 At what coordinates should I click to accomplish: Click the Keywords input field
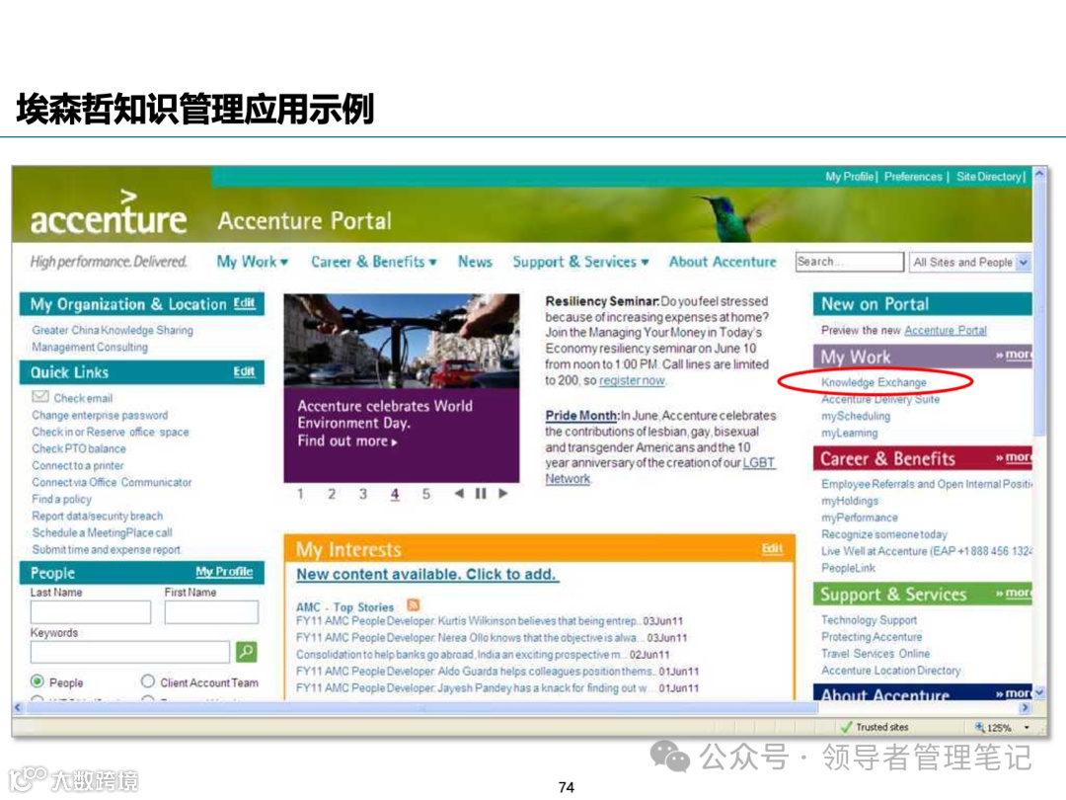(130, 652)
